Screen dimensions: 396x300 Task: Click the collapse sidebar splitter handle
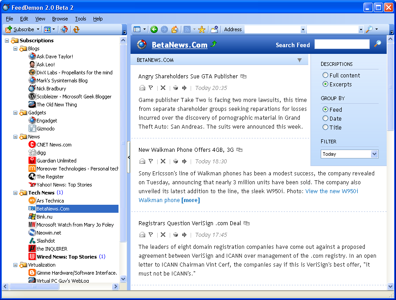[129, 157]
